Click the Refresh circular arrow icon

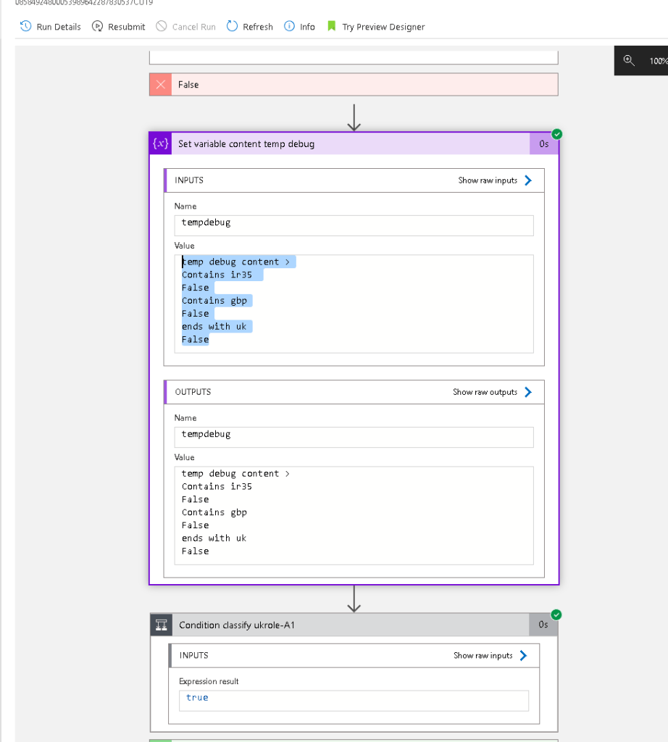click(x=232, y=26)
